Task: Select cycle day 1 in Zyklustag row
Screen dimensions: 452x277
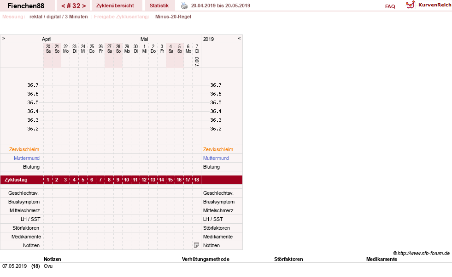Action: pyautogui.click(x=48, y=180)
